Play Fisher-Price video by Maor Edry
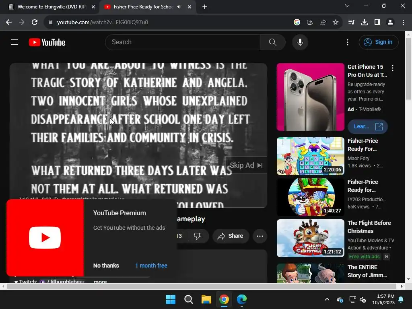This screenshot has width=412, height=309. pos(310,156)
